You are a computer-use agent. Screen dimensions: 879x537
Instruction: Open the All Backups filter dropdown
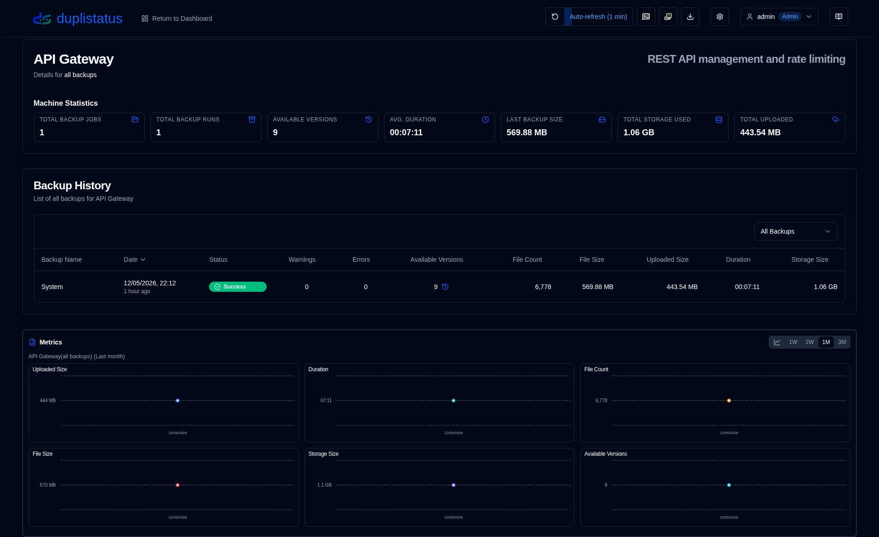tap(796, 231)
